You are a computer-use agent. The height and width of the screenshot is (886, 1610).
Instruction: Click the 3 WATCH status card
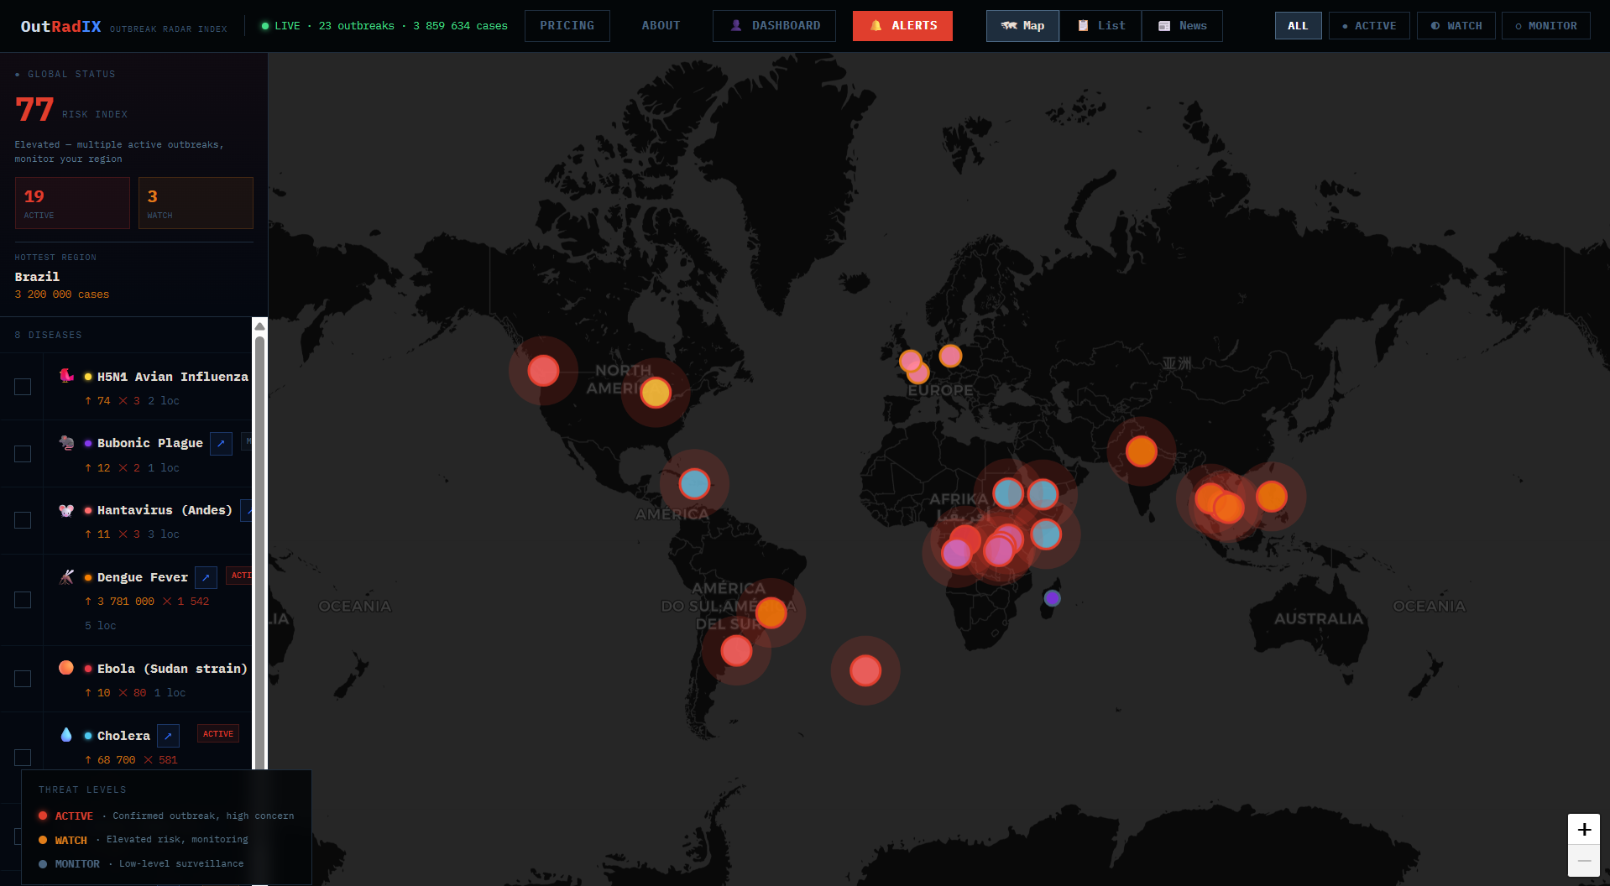coord(196,203)
